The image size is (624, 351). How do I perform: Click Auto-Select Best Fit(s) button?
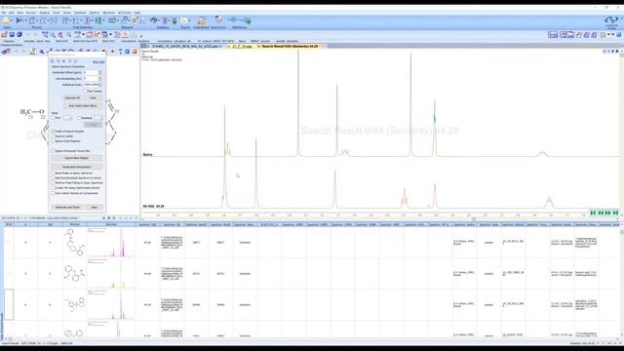[83, 106]
